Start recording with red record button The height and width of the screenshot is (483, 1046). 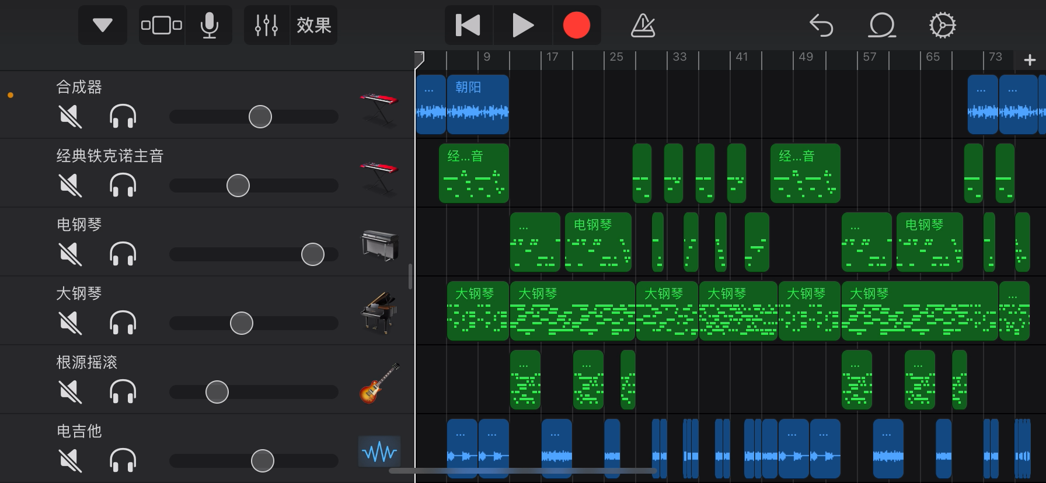click(576, 25)
